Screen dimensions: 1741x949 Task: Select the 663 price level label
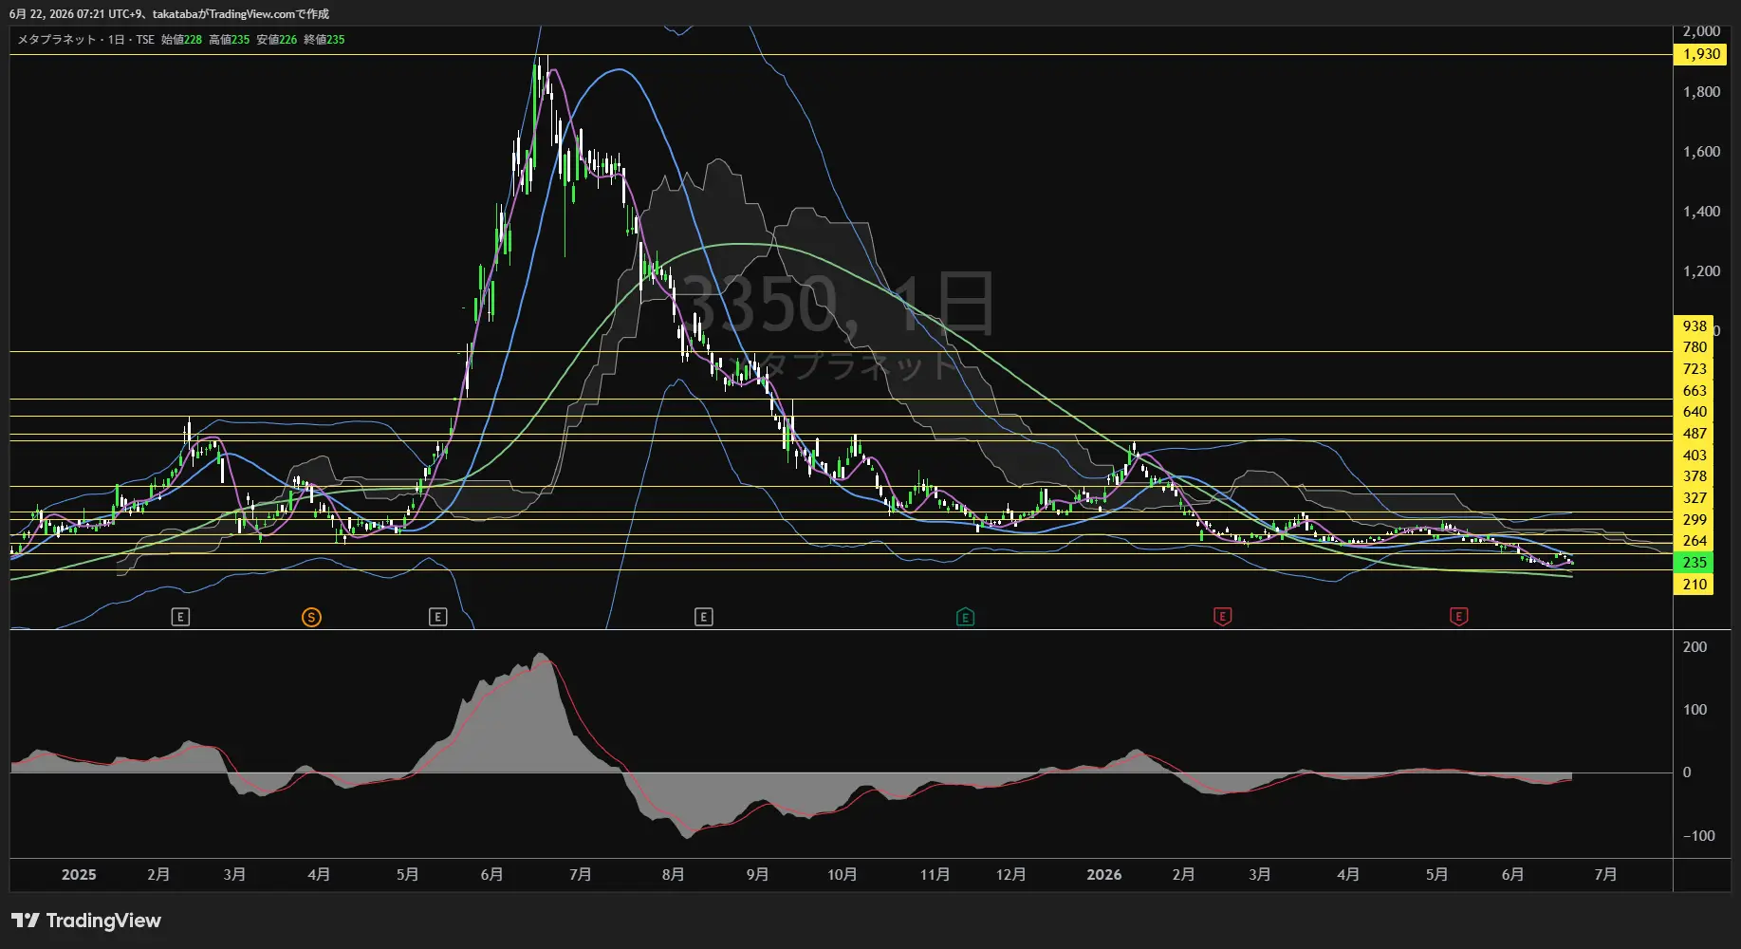(x=1694, y=390)
